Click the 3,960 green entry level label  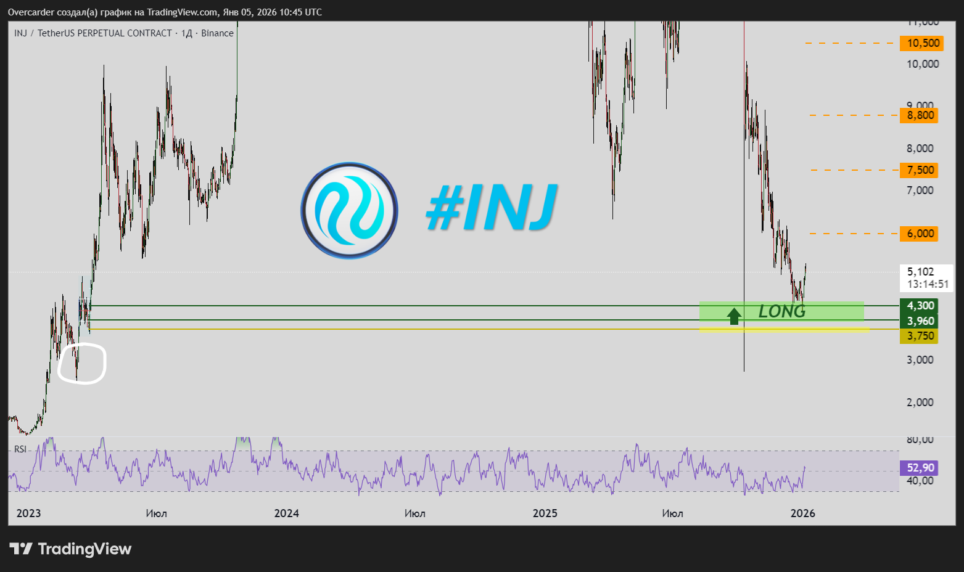[920, 321]
